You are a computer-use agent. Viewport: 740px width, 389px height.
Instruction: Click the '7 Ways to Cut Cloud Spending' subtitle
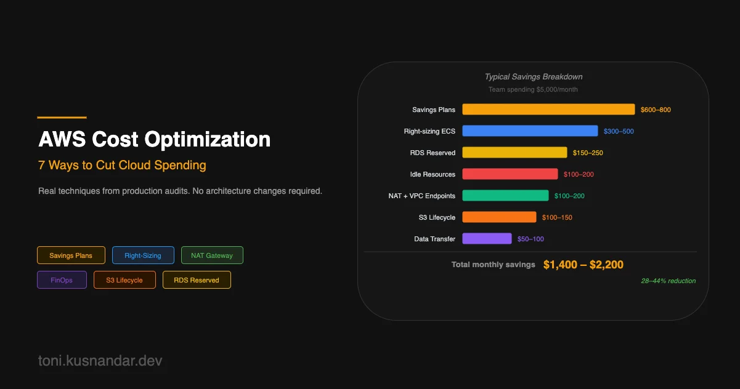pos(122,166)
